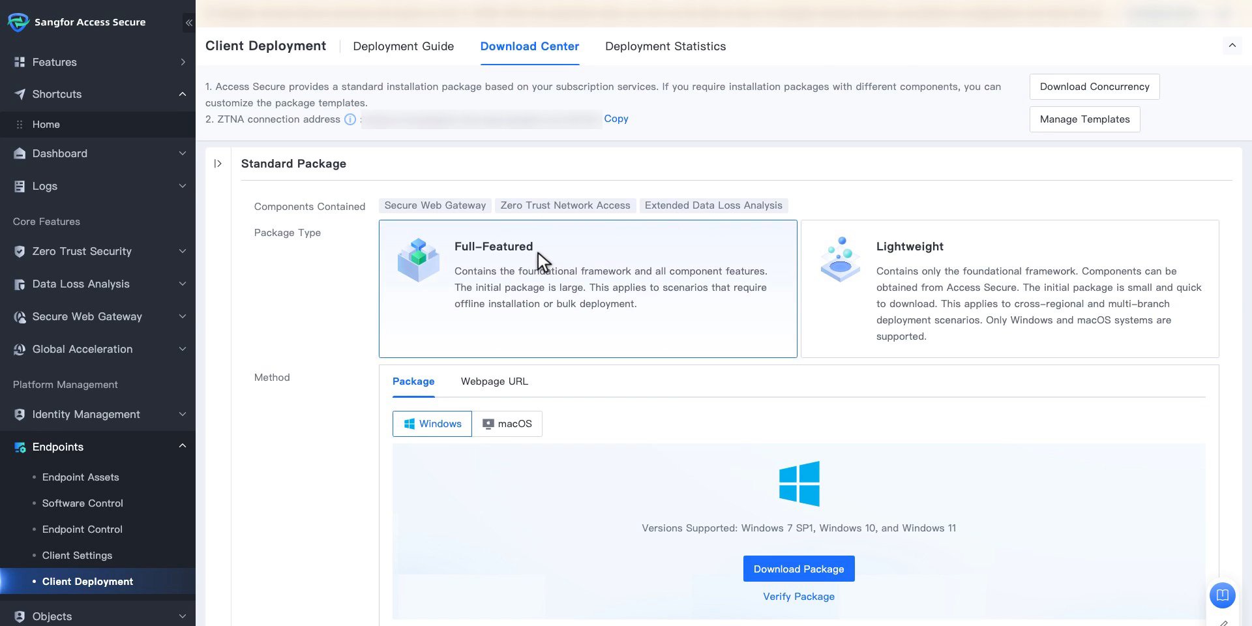This screenshot has height=626, width=1252.
Task: Click the ZTNA connection address info icon
Action: 350,119
